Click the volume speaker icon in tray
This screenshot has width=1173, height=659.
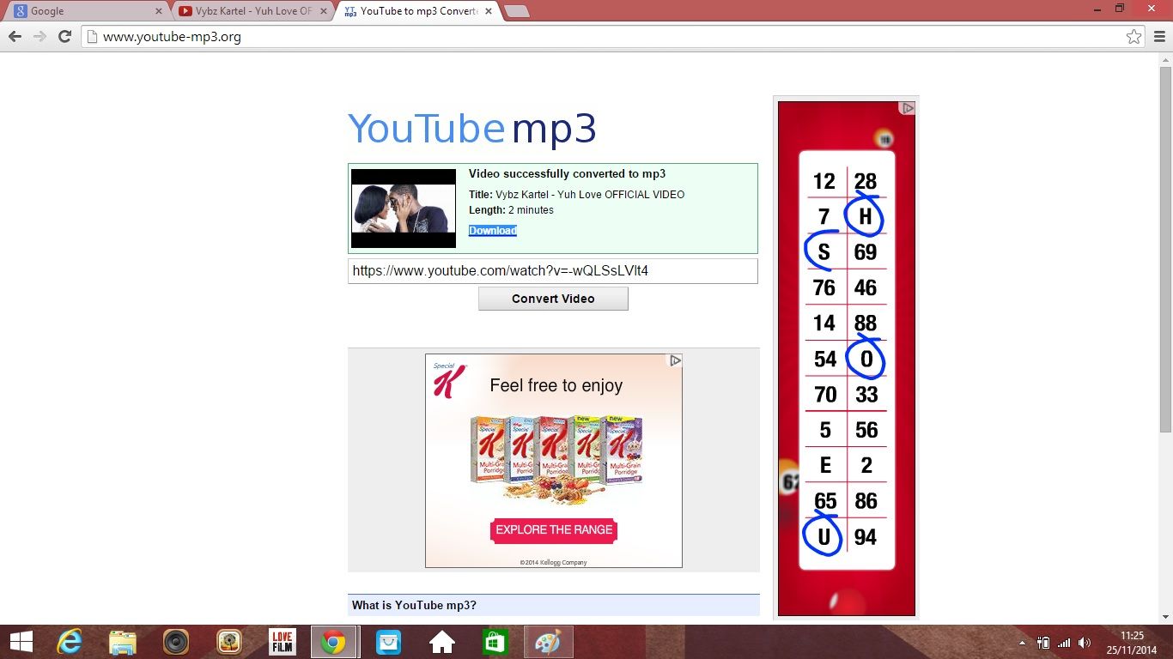tap(1085, 643)
